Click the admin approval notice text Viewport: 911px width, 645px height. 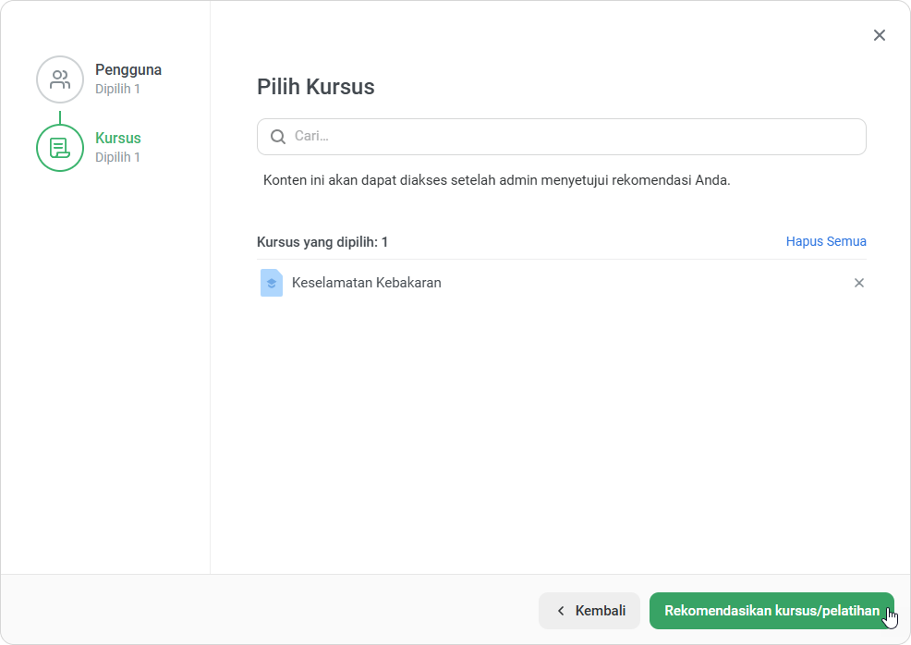[x=497, y=180]
